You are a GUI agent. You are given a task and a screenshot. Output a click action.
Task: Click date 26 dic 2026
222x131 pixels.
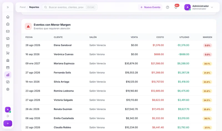(x=32, y=109)
